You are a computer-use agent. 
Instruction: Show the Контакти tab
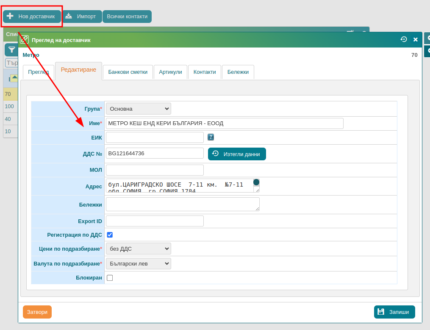(x=205, y=72)
